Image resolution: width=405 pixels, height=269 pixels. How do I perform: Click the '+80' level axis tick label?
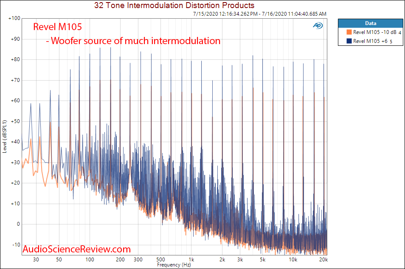pos(15,60)
